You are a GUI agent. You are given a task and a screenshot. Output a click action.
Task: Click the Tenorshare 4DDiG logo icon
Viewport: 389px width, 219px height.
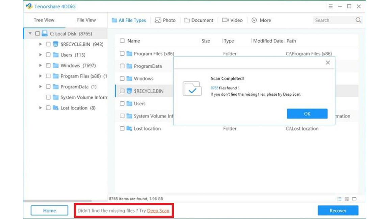29,6
